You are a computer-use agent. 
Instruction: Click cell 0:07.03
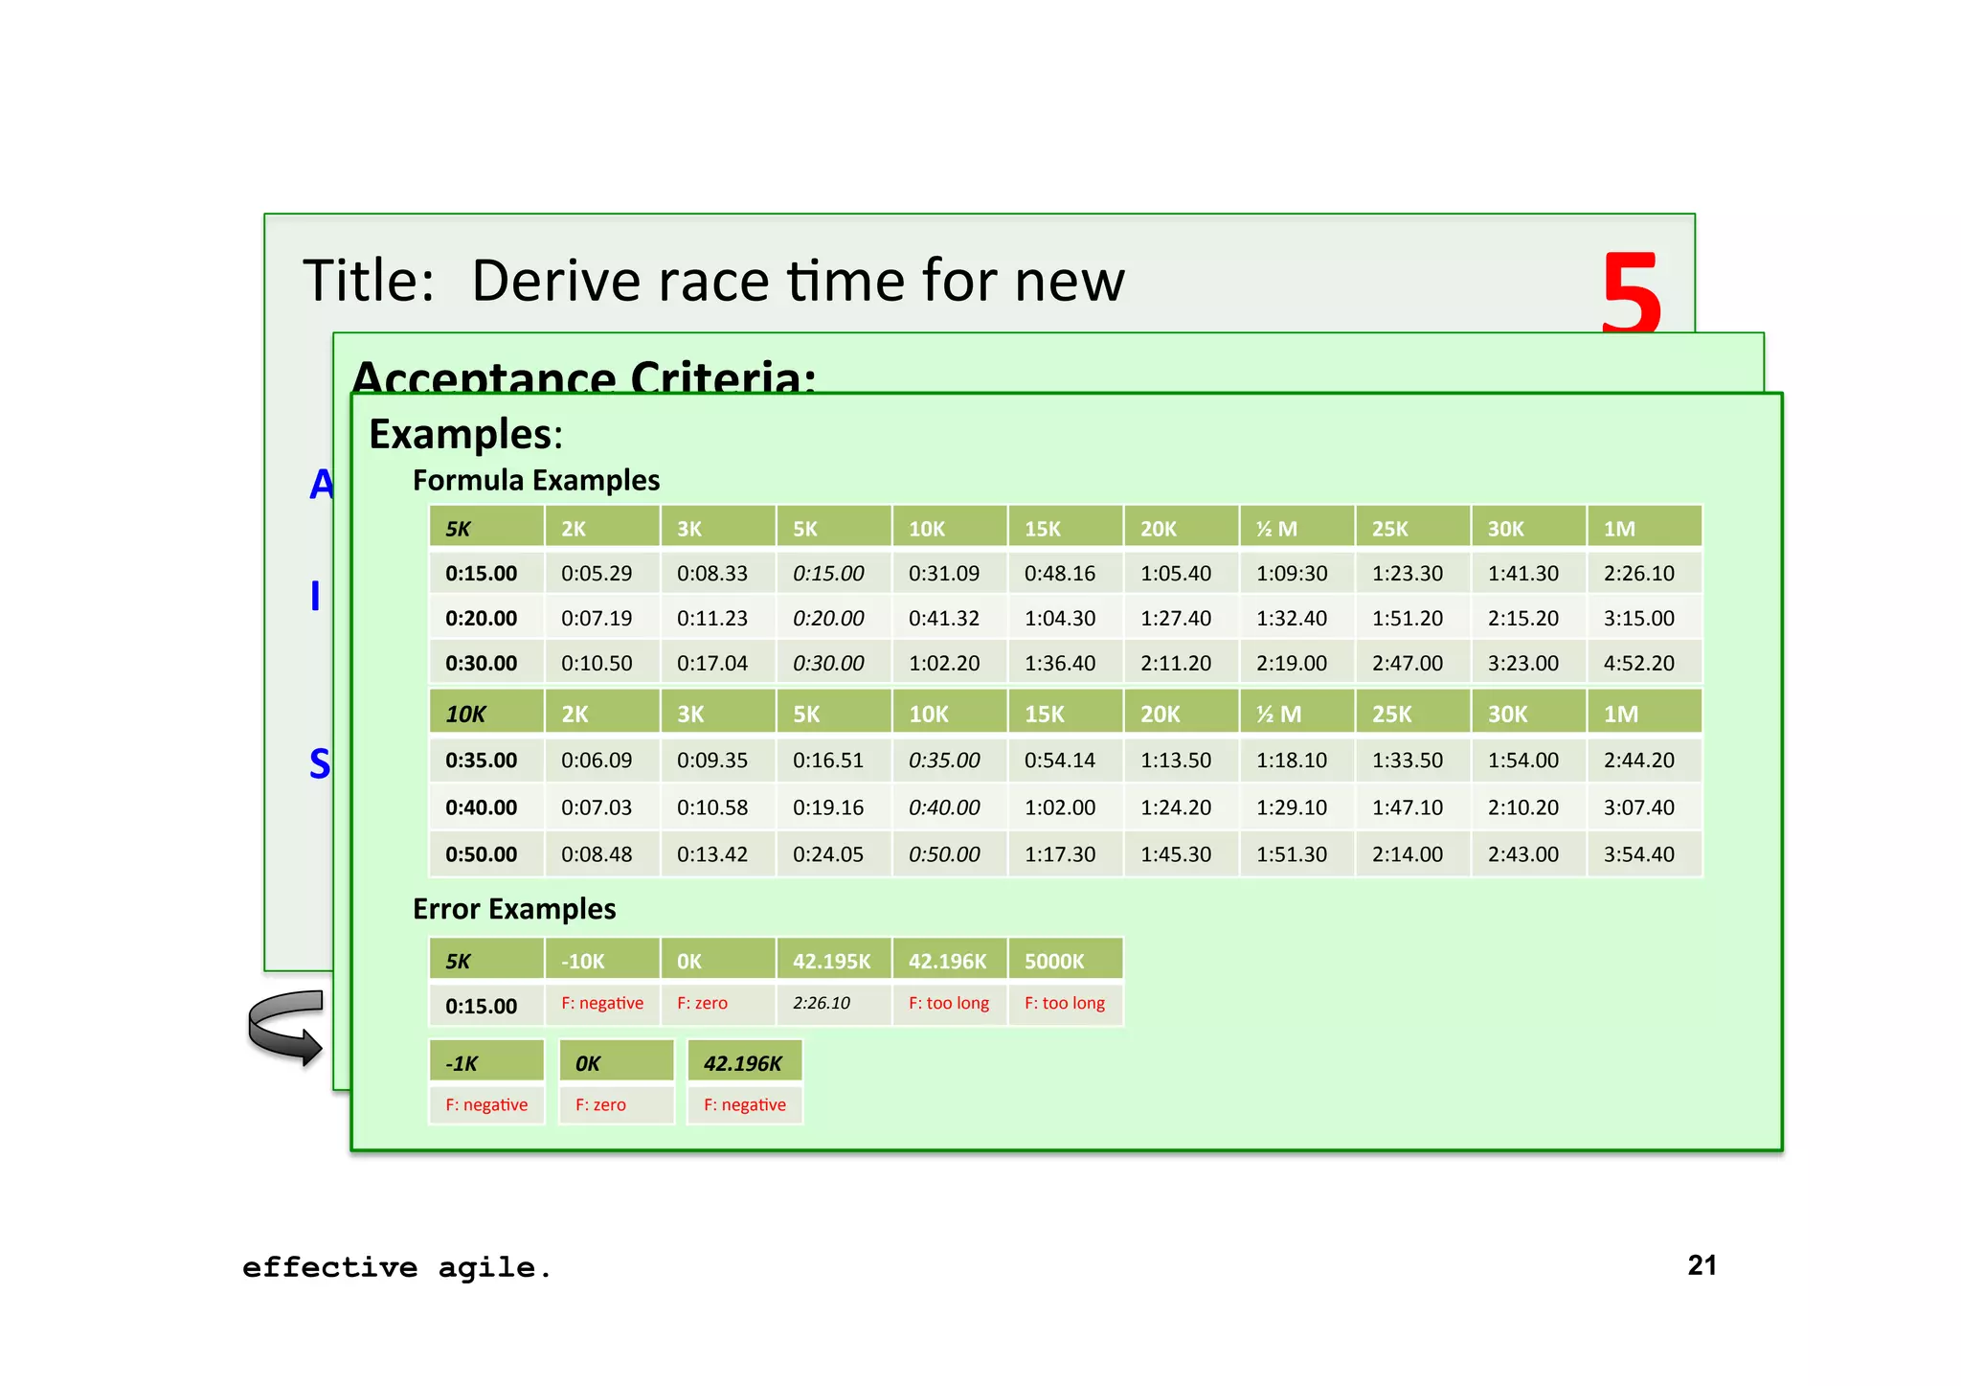[x=601, y=807]
